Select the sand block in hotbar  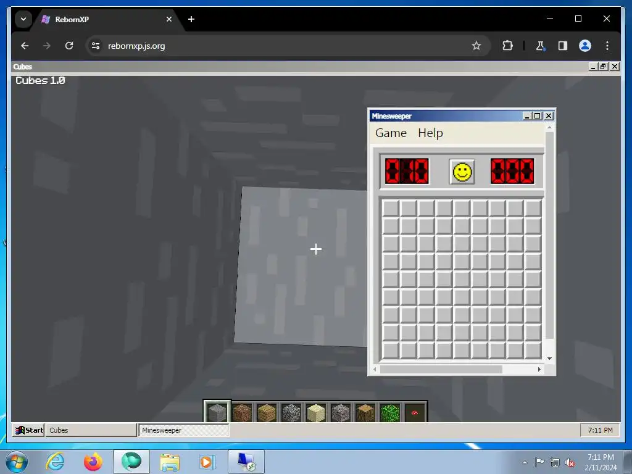pos(316,412)
